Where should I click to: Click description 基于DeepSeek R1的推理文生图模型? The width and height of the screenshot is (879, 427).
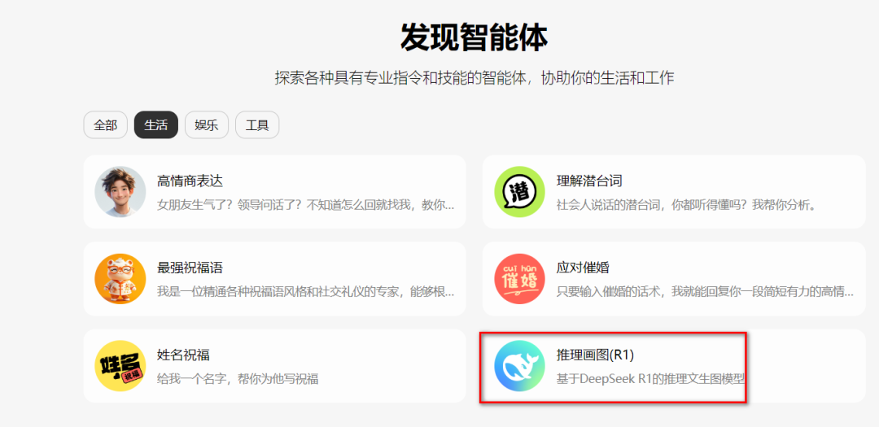[650, 379]
